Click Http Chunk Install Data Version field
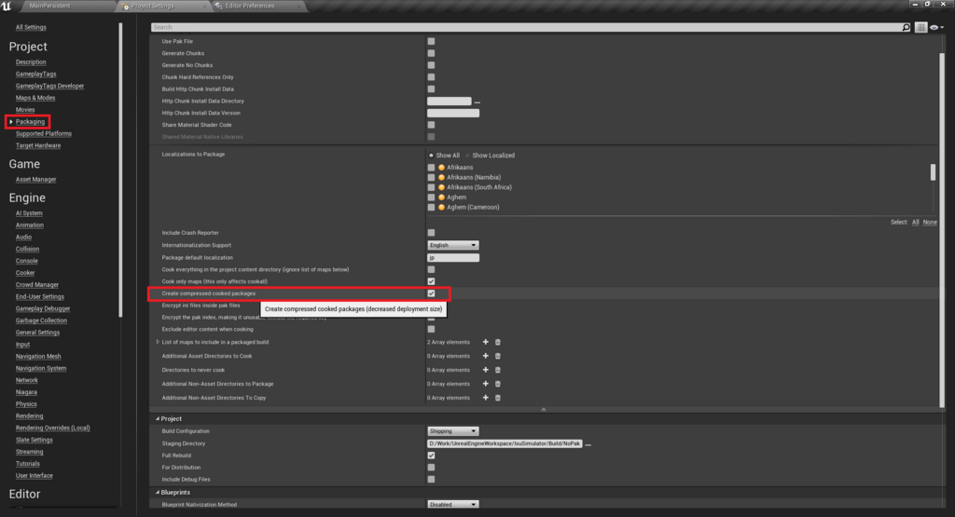Screen dimensions: 955x517 click(x=453, y=113)
